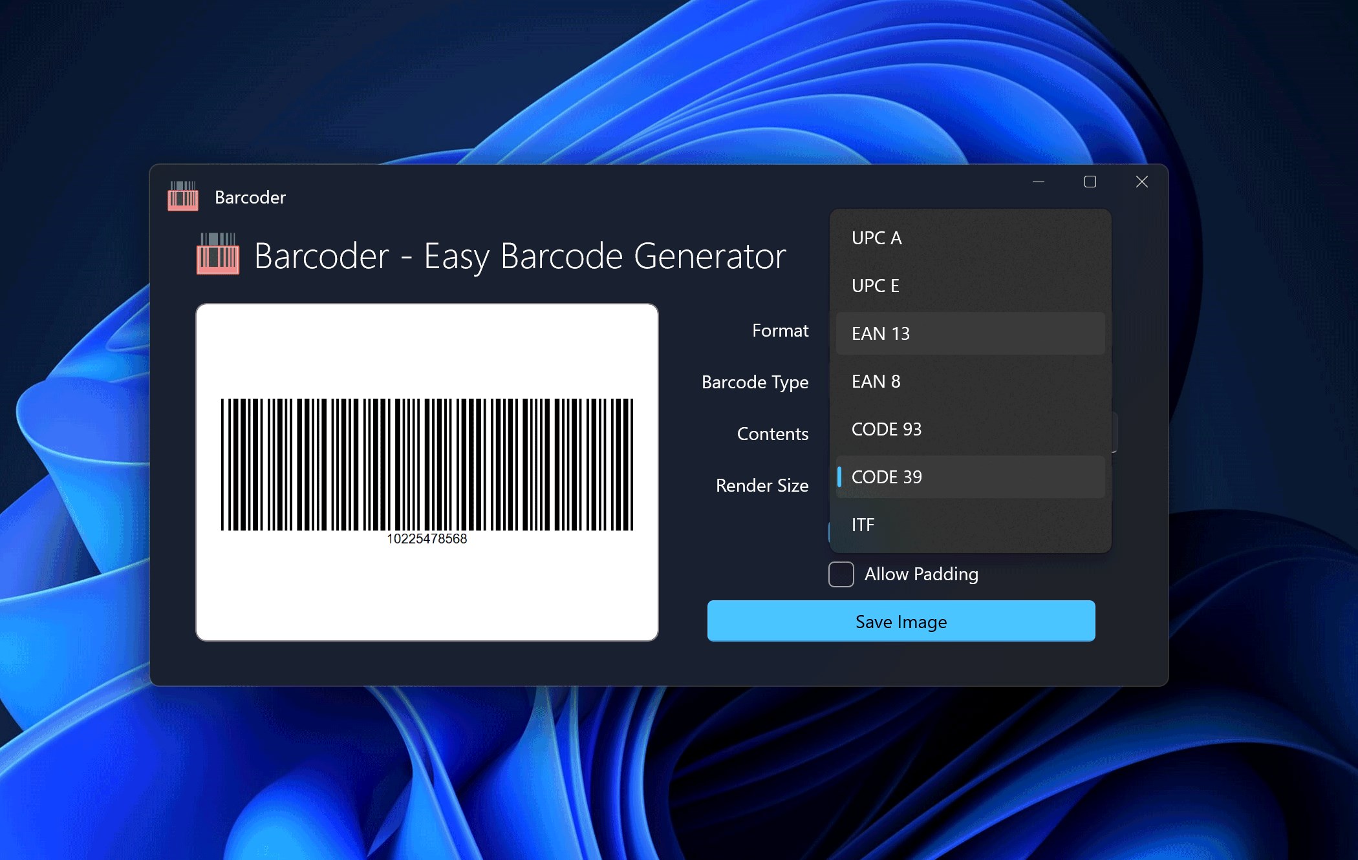Enable the Allow Padding checkbox
The width and height of the screenshot is (1358, 860).
[x=841, y=574]
